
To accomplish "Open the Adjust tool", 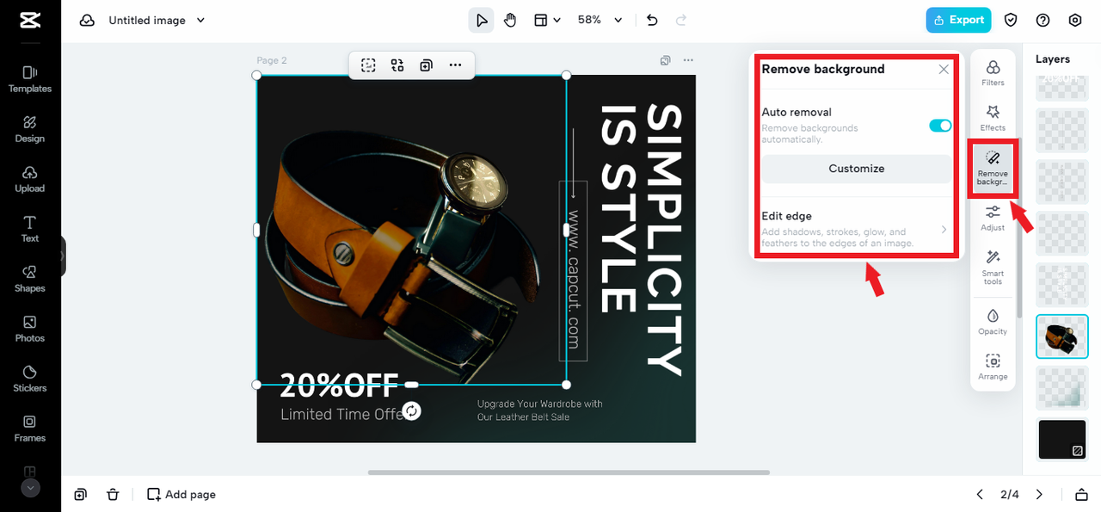I will tap(993, 219).
